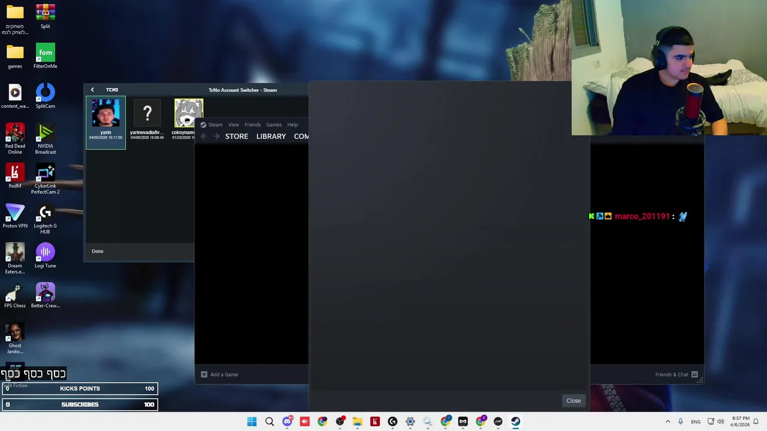Click Steam's back navigation arrow
The width and height of the screenshot is (767, 431).
[204, 136]
